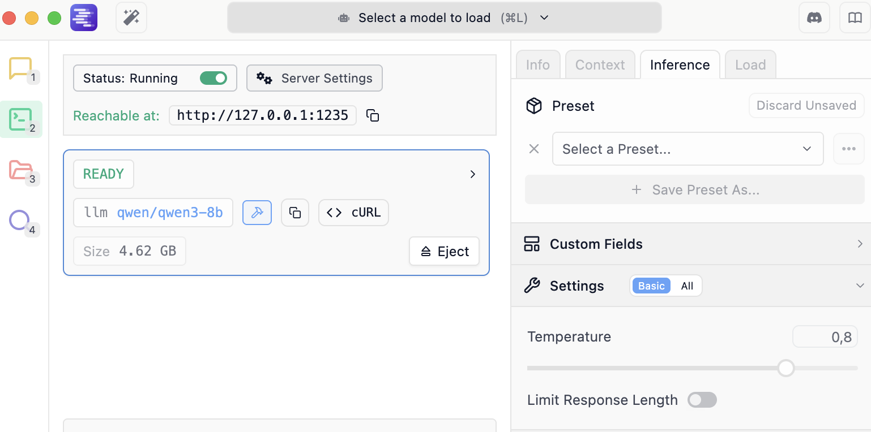Eject the loaded qwen3-8b model

(x=445, y=252)
